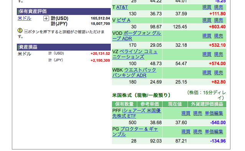Open iシェアーズ 米国優先株式 ETF link
Screen dimensions: 245x151
137,113
